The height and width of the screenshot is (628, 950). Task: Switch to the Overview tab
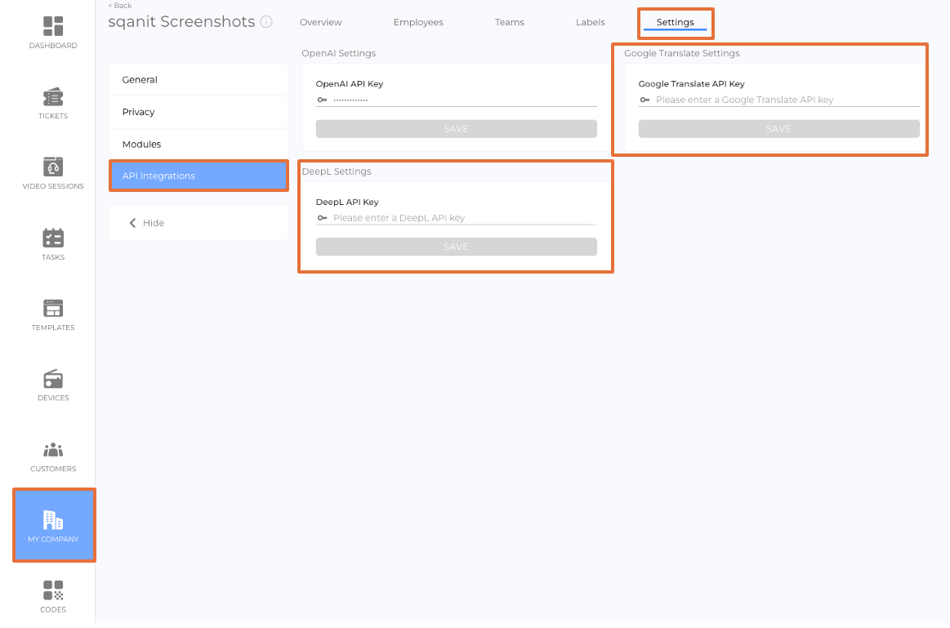320,22
